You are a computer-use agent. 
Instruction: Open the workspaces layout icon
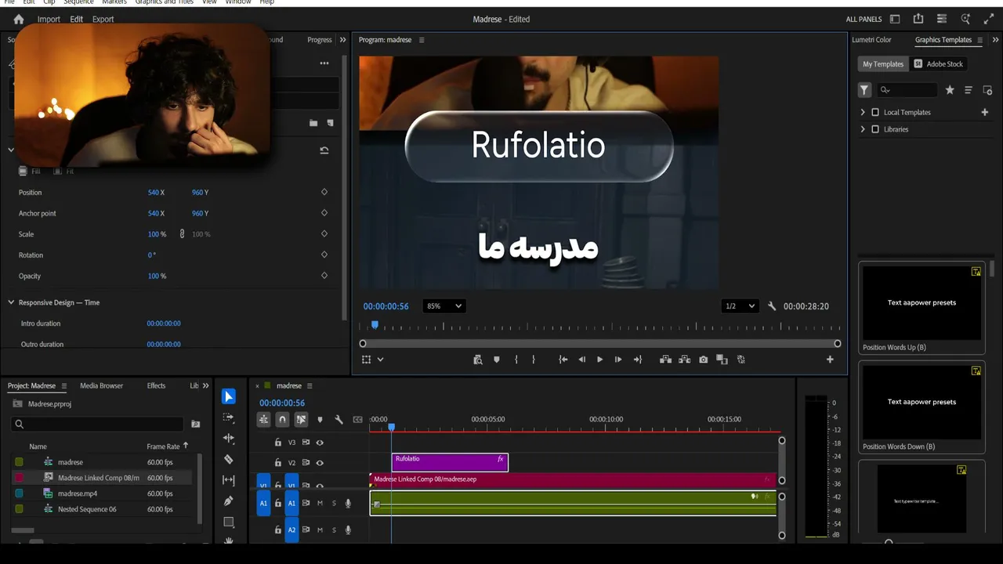click(895, 19)
